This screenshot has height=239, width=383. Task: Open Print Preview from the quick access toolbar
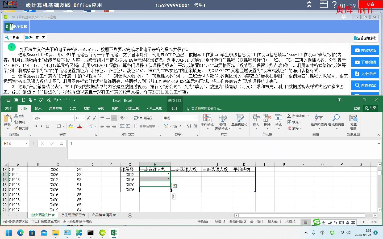(x=48, y=100)
